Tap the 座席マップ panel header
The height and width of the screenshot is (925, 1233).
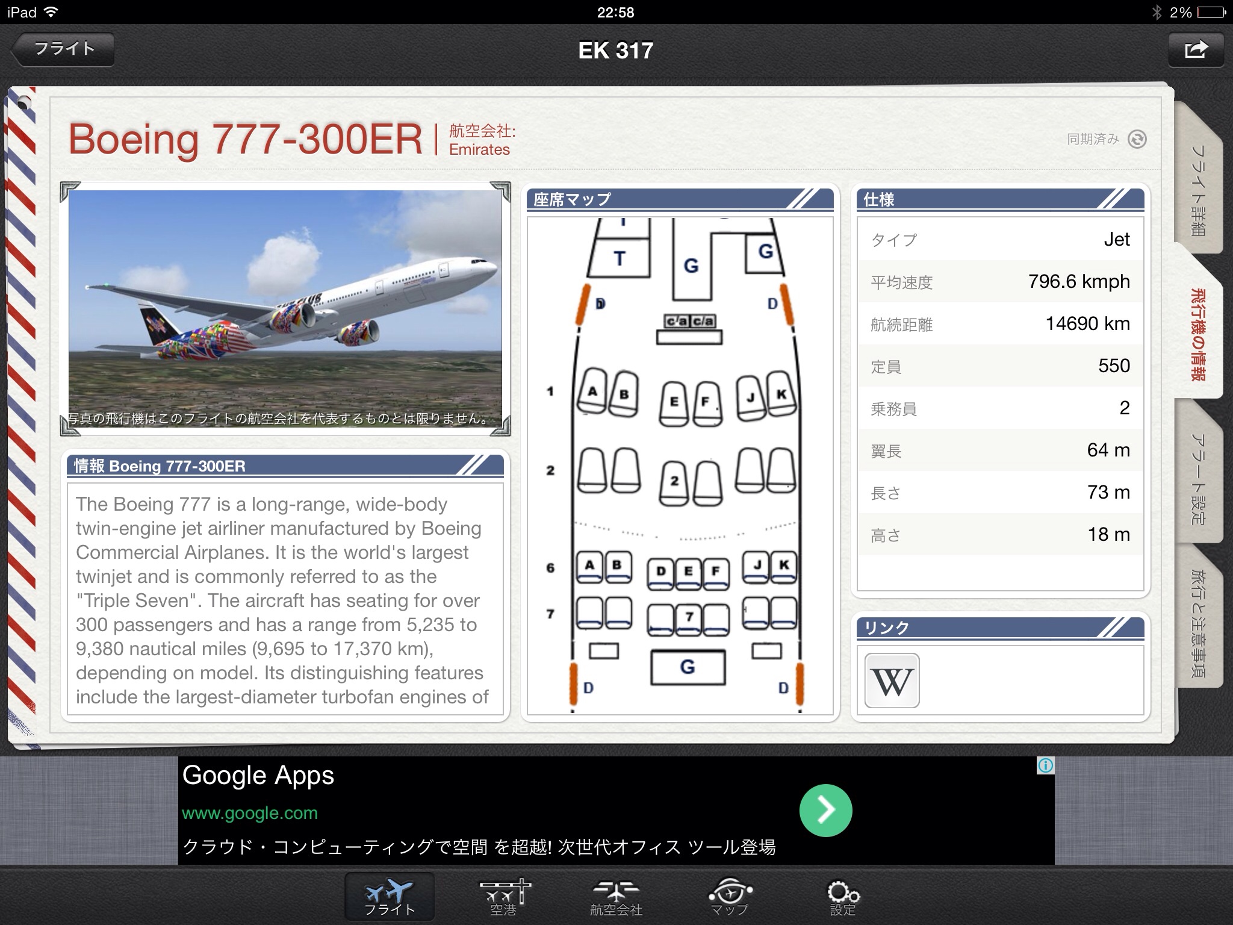point(680,199)
